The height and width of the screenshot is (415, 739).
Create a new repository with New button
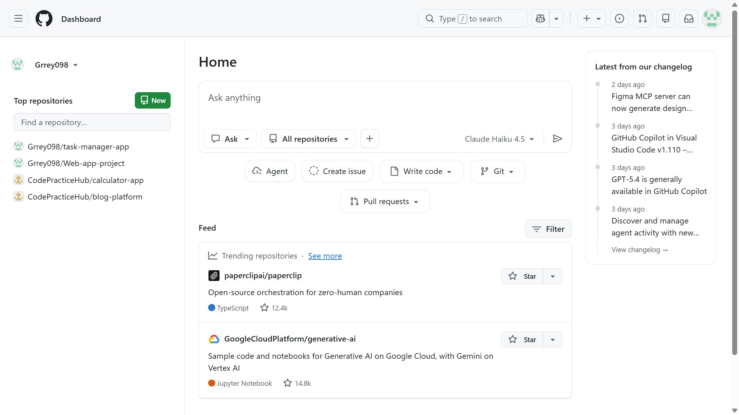[x=153, y=101]
